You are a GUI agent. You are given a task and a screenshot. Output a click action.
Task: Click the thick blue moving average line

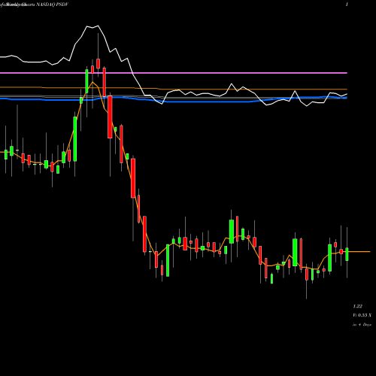174,101
